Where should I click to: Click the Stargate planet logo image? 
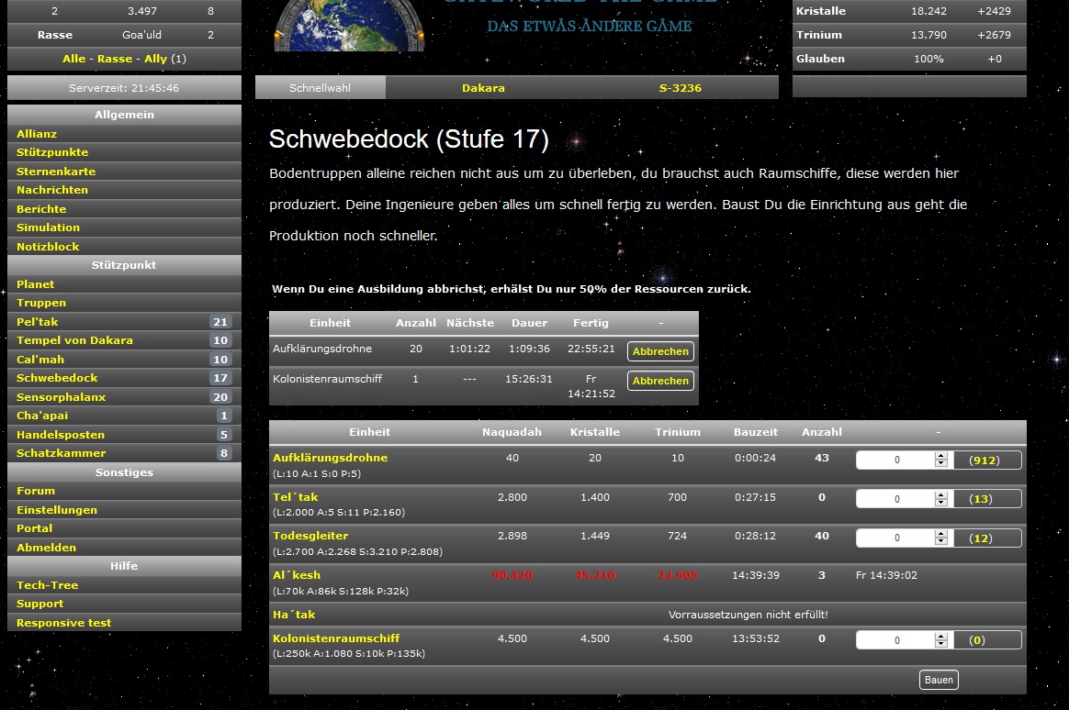349,26
